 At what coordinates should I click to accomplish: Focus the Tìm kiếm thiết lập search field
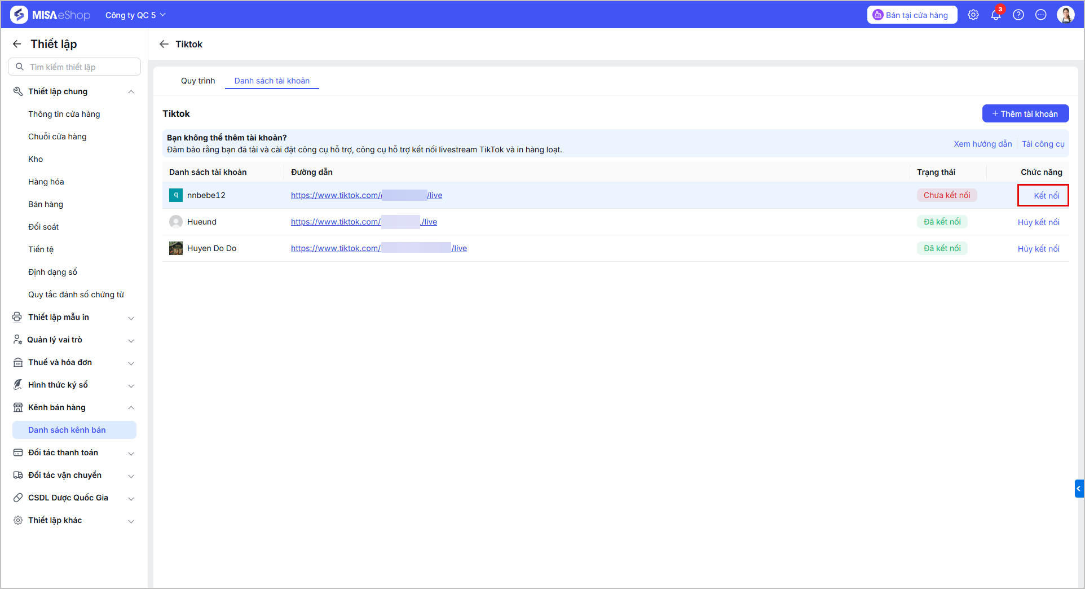74,67
